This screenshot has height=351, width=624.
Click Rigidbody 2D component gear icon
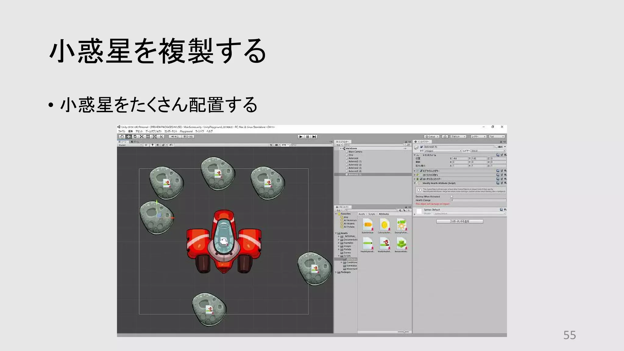pos(505,175)
